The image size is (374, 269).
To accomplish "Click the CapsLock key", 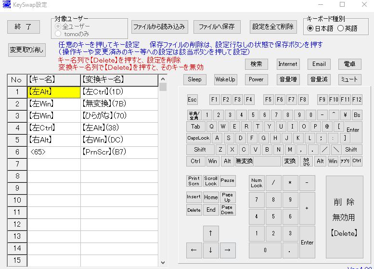I will click(x=198, y=138).
